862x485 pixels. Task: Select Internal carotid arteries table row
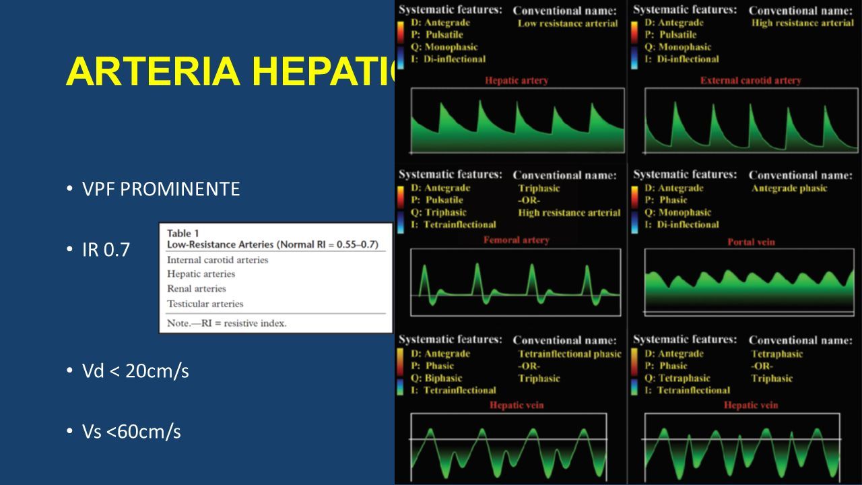click(218, 259)
